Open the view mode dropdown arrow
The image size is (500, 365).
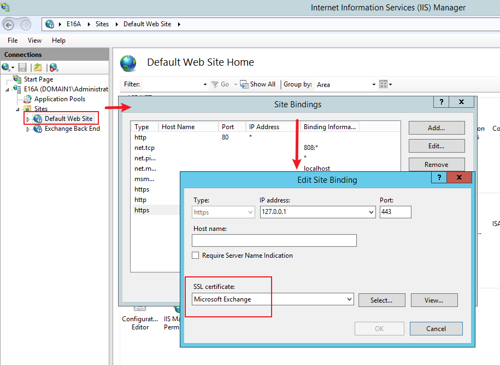click(x=390, y=85)
